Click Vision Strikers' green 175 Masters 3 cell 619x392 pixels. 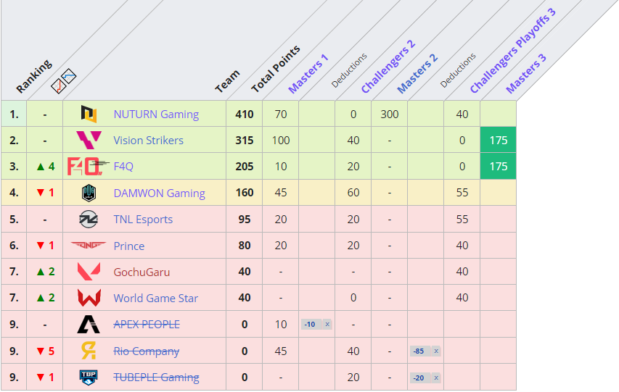pyautogui.click(x=499, y=140)
